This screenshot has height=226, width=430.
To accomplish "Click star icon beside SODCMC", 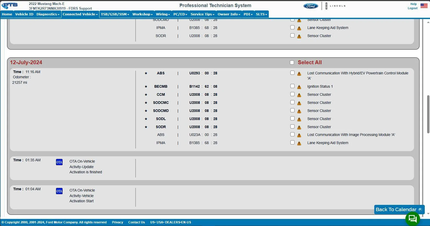I will click(x=146, y=103).
